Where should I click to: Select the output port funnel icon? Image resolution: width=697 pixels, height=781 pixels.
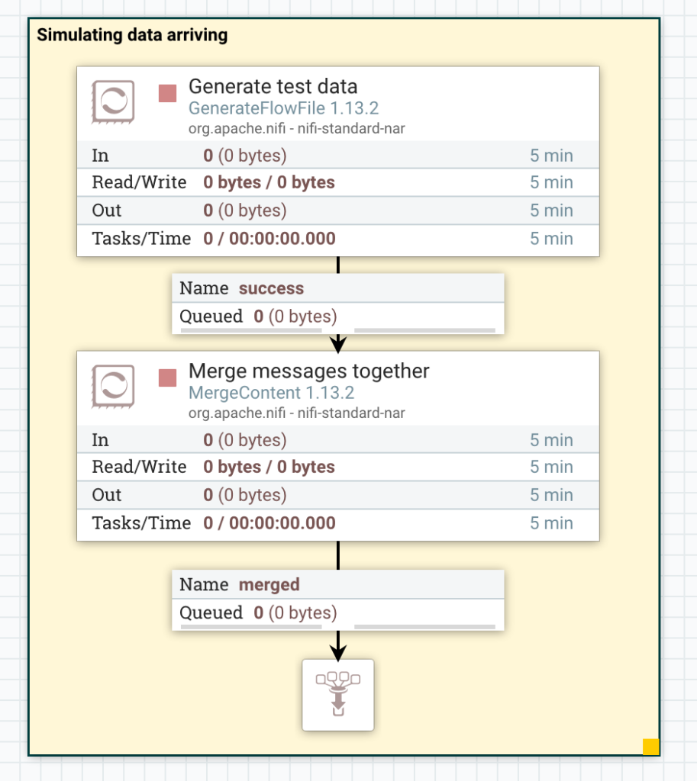(337, 695)
